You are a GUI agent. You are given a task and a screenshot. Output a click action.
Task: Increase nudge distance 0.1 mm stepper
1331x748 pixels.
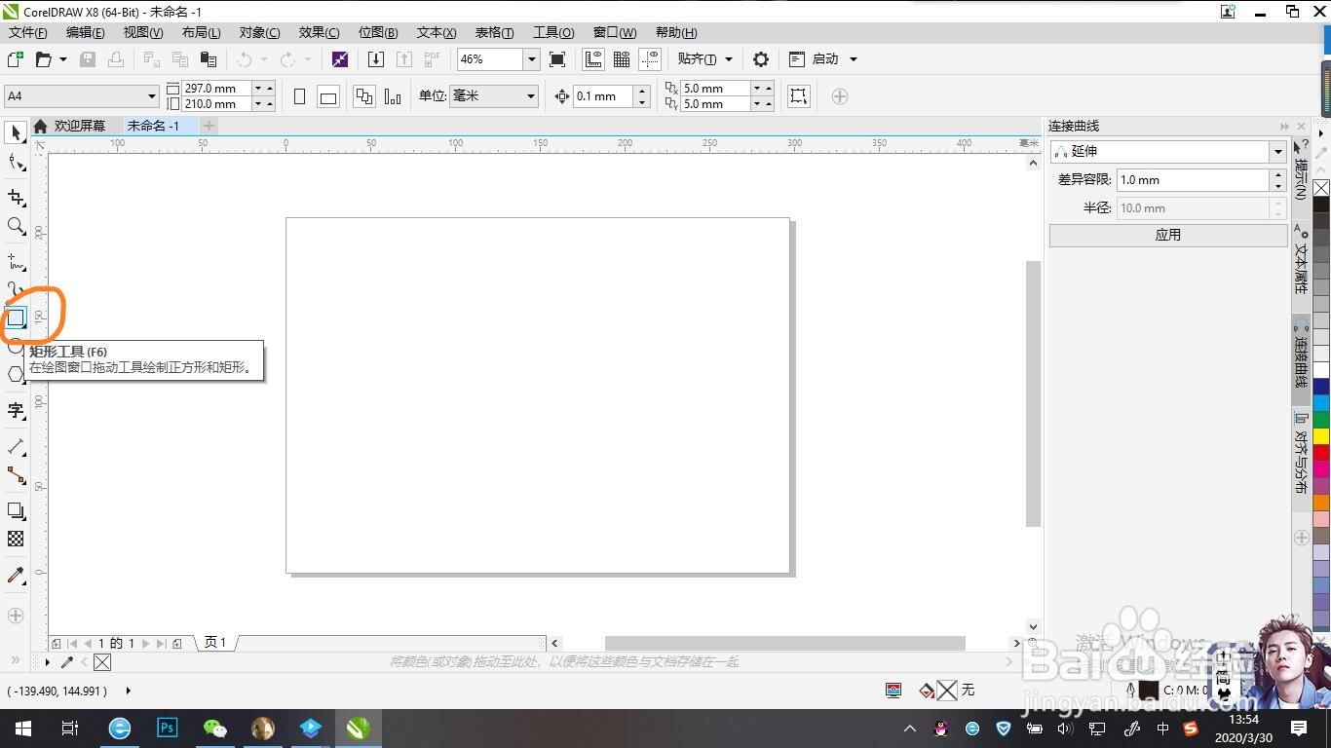point(642,92)
